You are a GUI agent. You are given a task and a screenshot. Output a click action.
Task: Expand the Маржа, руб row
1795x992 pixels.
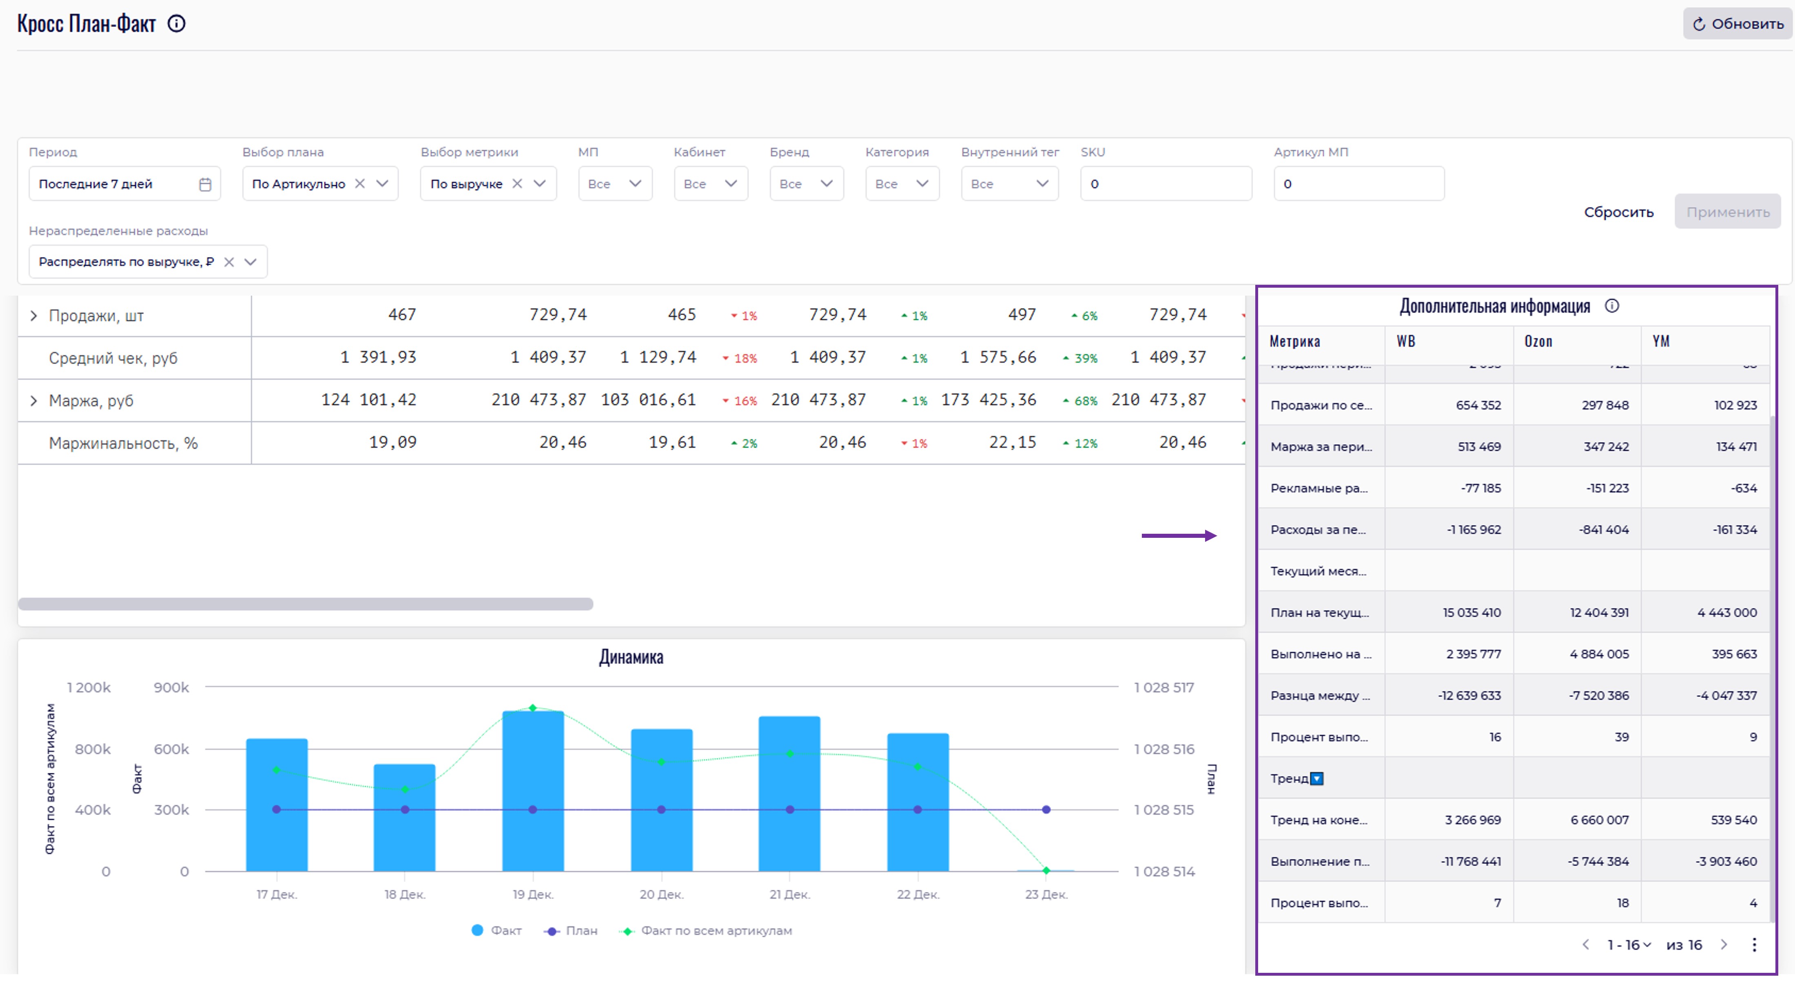(33, 401)
